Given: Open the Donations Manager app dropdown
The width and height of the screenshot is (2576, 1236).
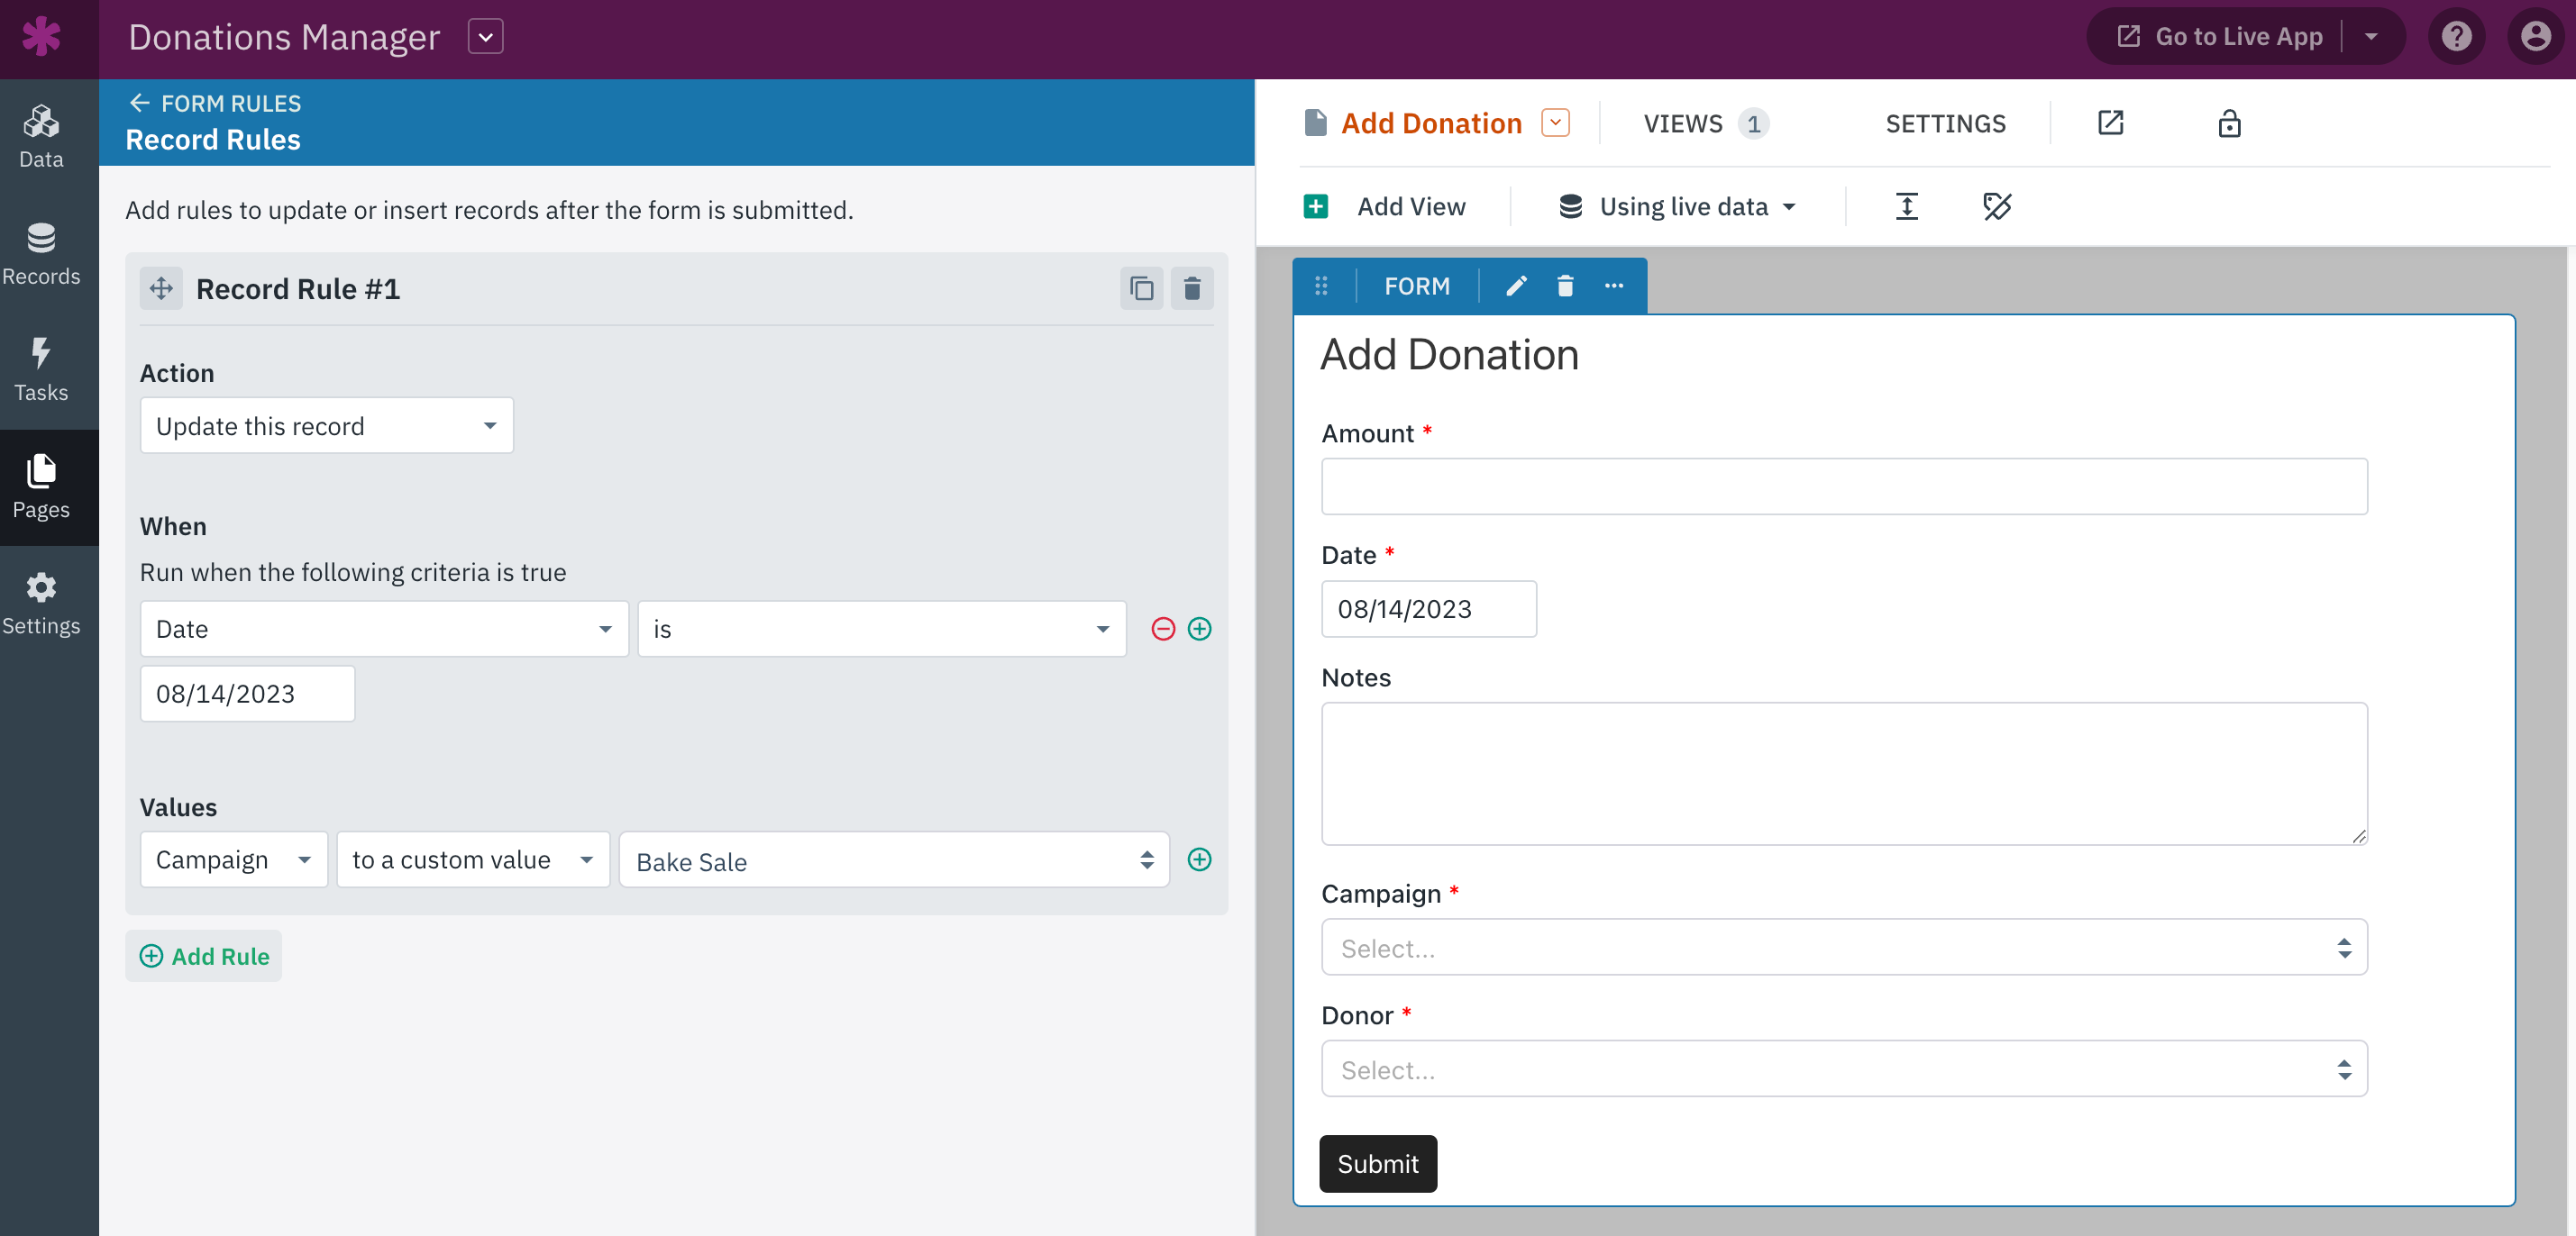Looking at the screenshot, I should click(x=485, y=37).
